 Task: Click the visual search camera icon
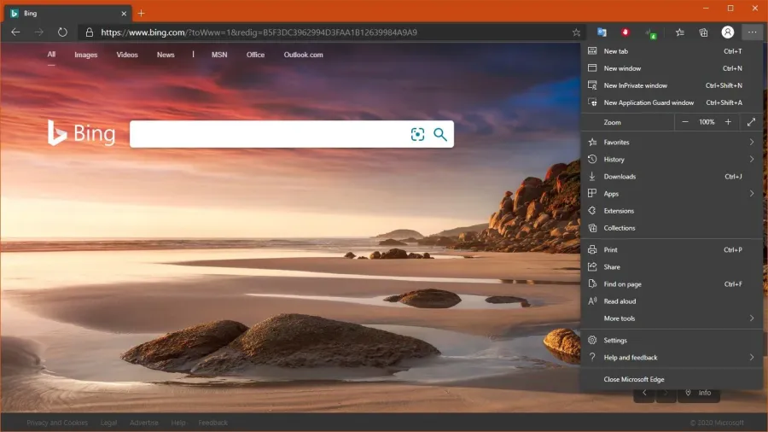coord(417,134)
